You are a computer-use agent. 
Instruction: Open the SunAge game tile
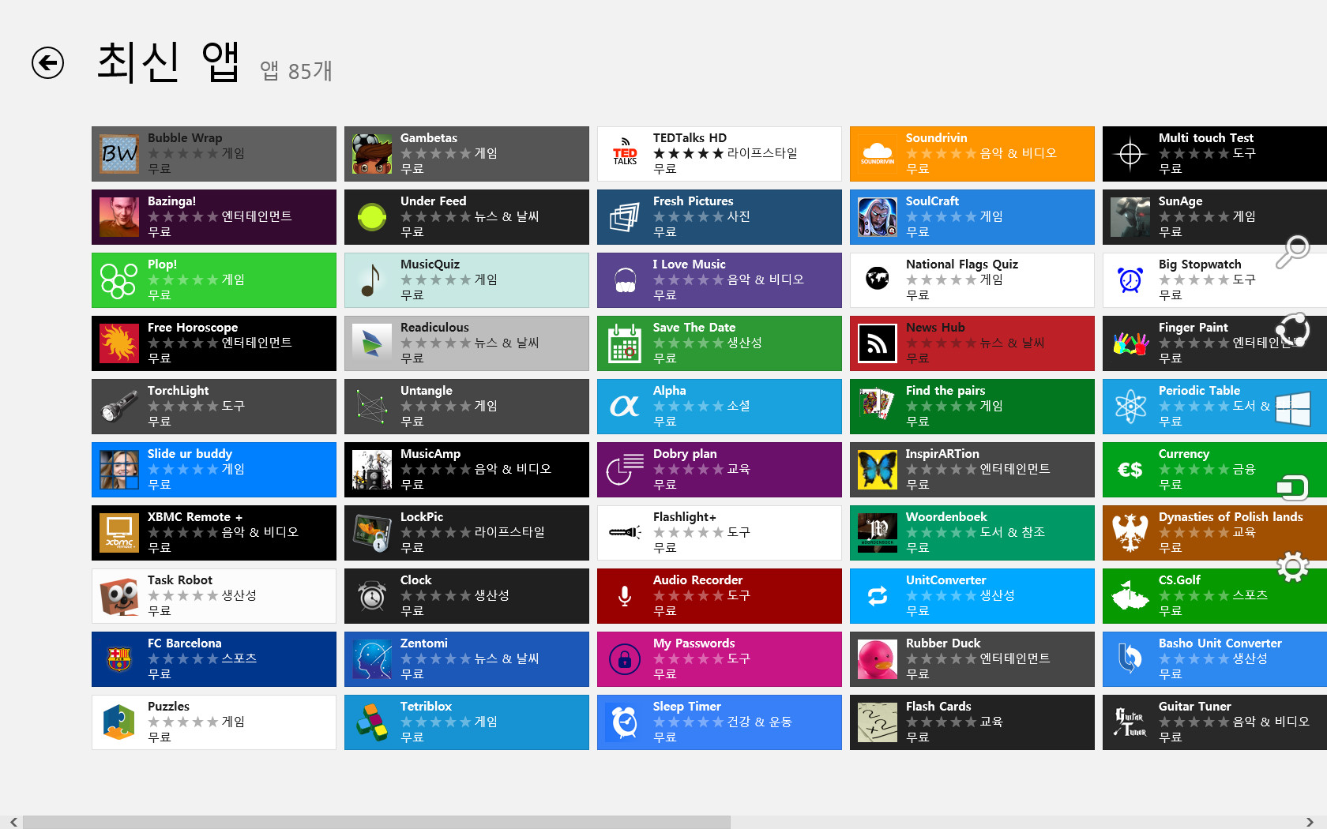coord(1215,217)
